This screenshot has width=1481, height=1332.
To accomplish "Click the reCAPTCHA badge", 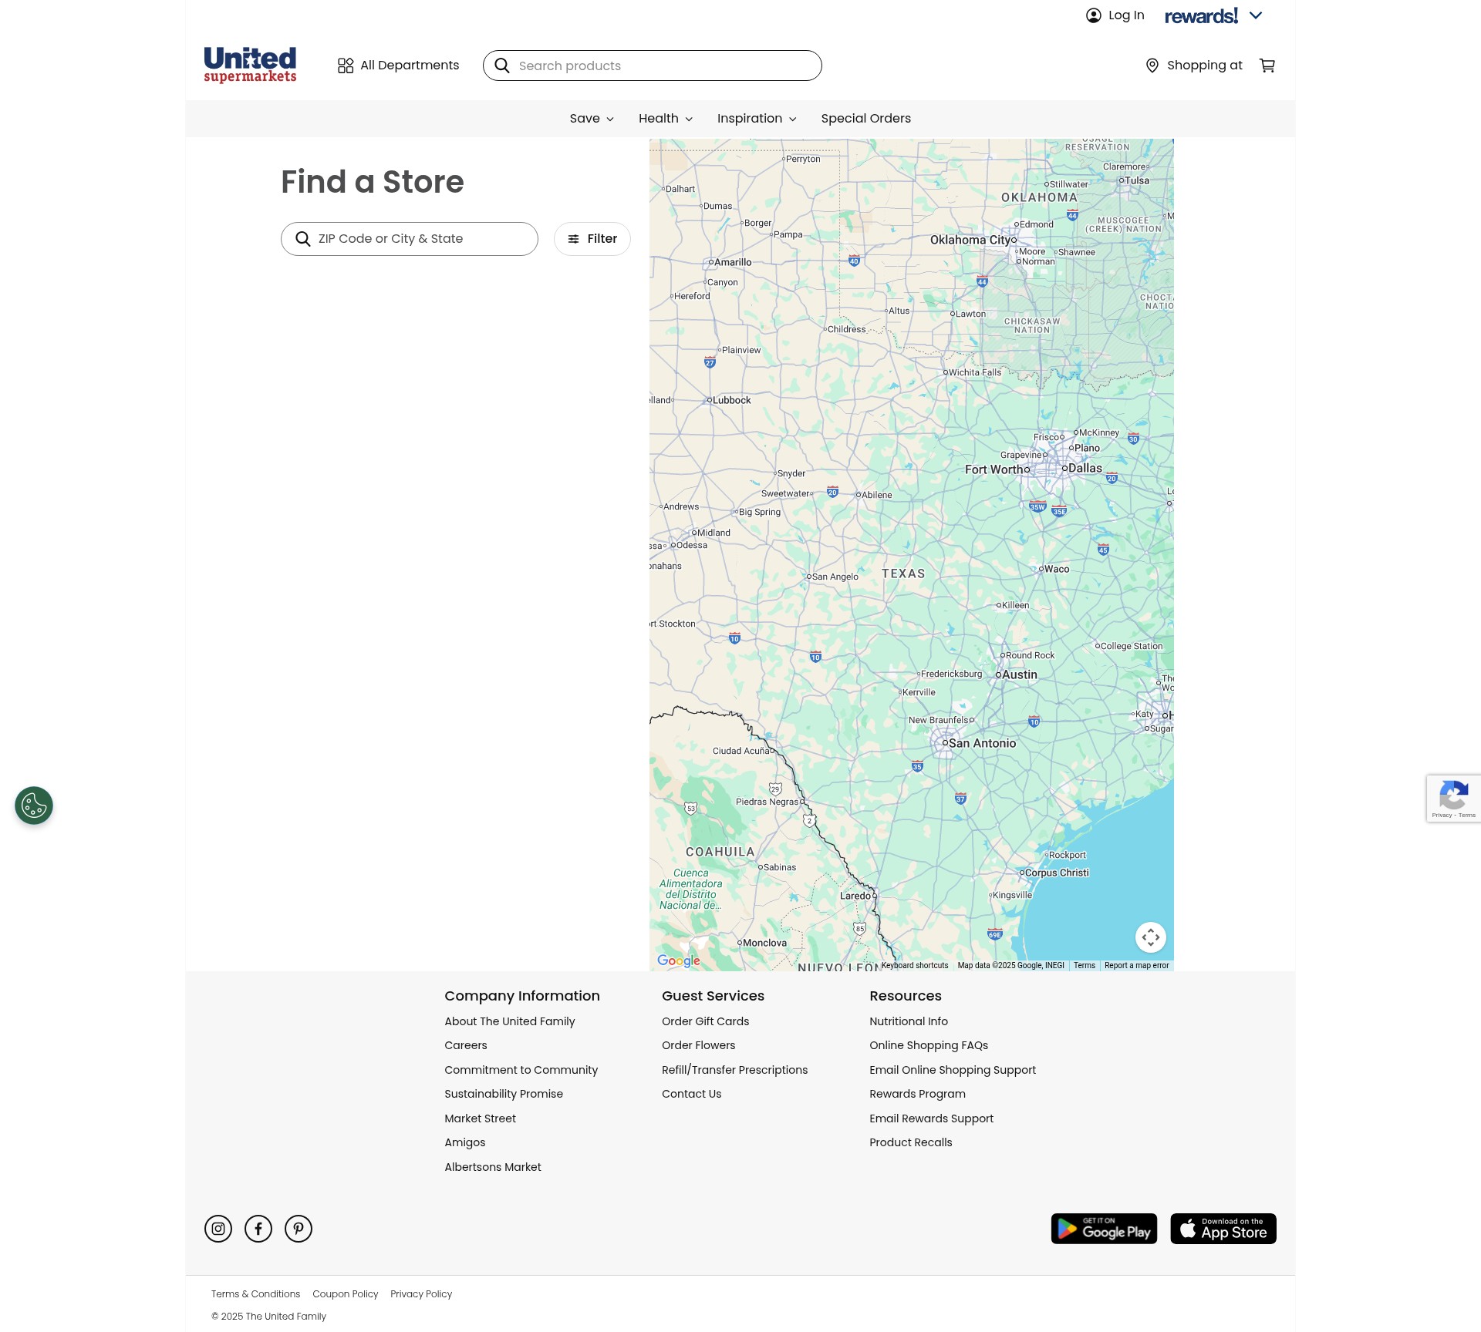I will (x=1454, y=799).
